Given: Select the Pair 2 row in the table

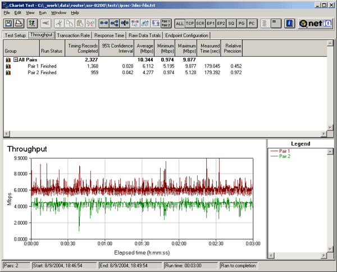Looking at the screenshot, I should click(33, 71).
